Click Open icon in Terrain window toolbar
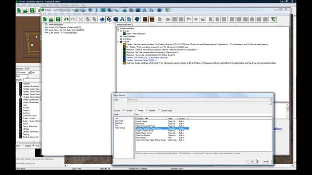Screen dimensions: 312x175 [25, 10]
